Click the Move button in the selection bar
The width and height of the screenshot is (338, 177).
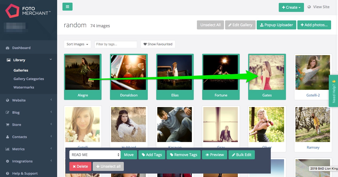click(129, 155)
